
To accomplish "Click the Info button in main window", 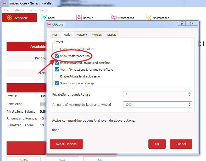I will [x=100, y=159].
